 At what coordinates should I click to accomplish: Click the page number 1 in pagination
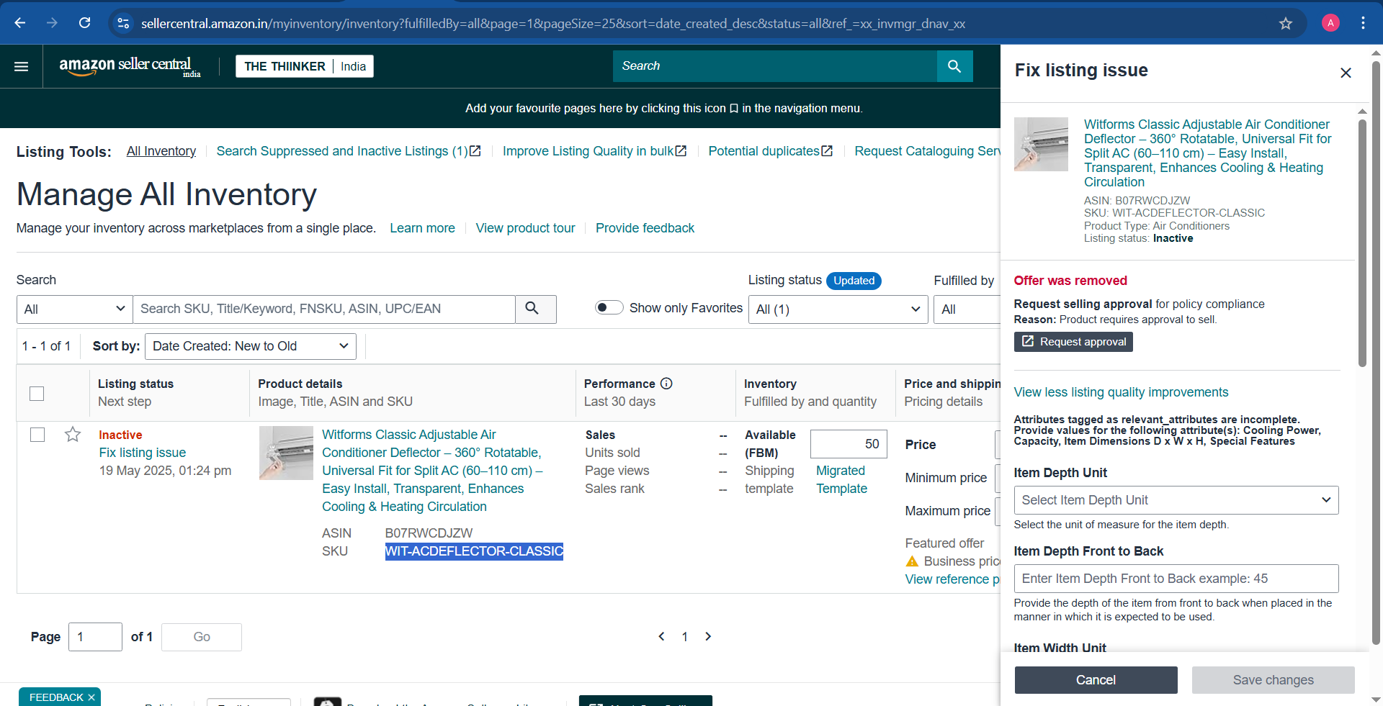pyautogui.click(x=685, y=637)
